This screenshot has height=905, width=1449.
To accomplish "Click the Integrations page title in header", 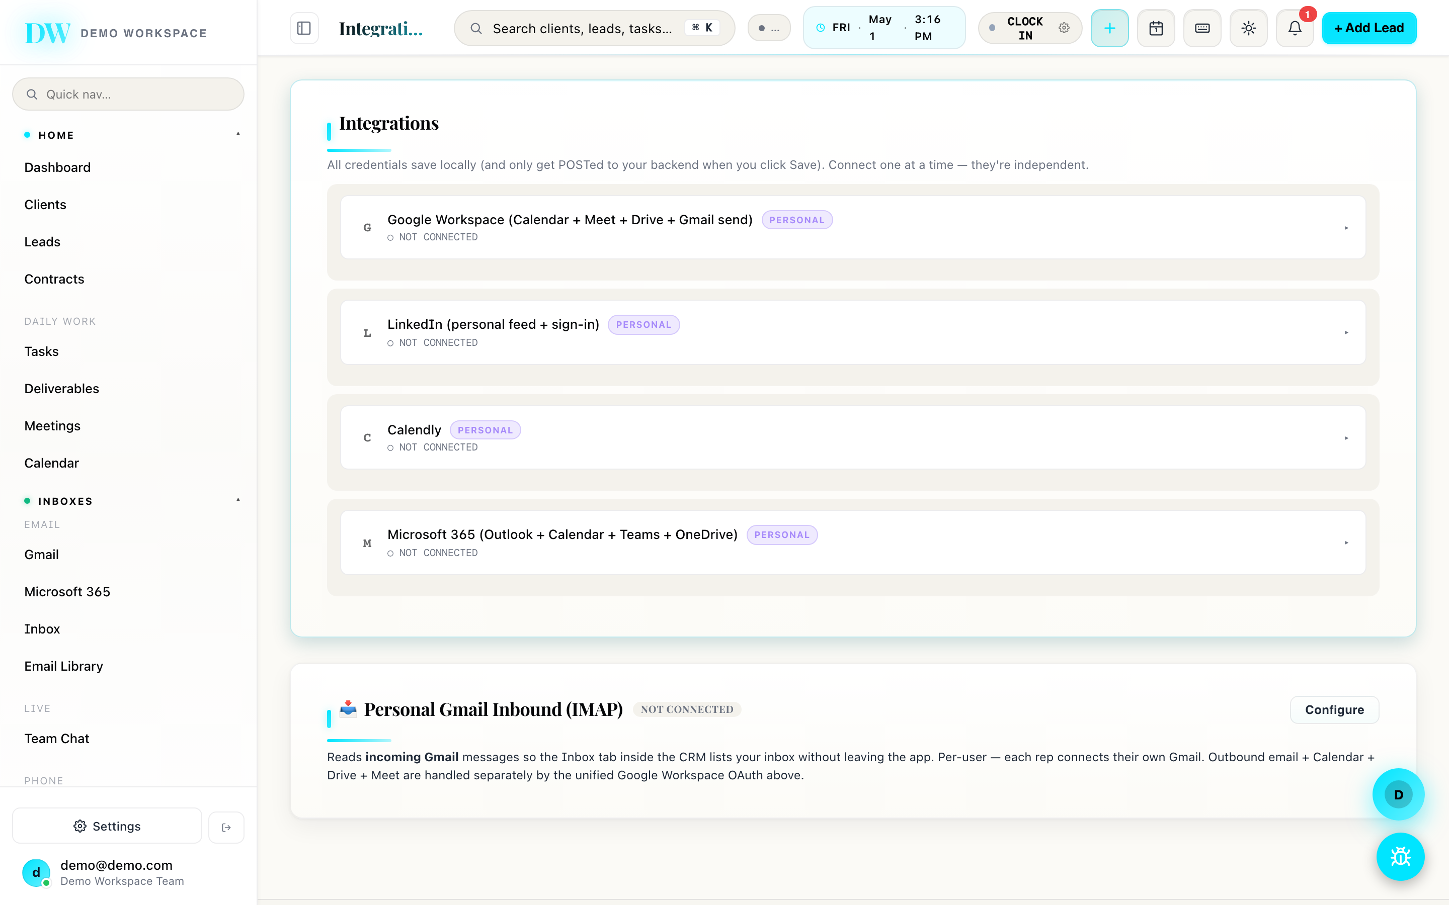I will (x=380, y=28).
